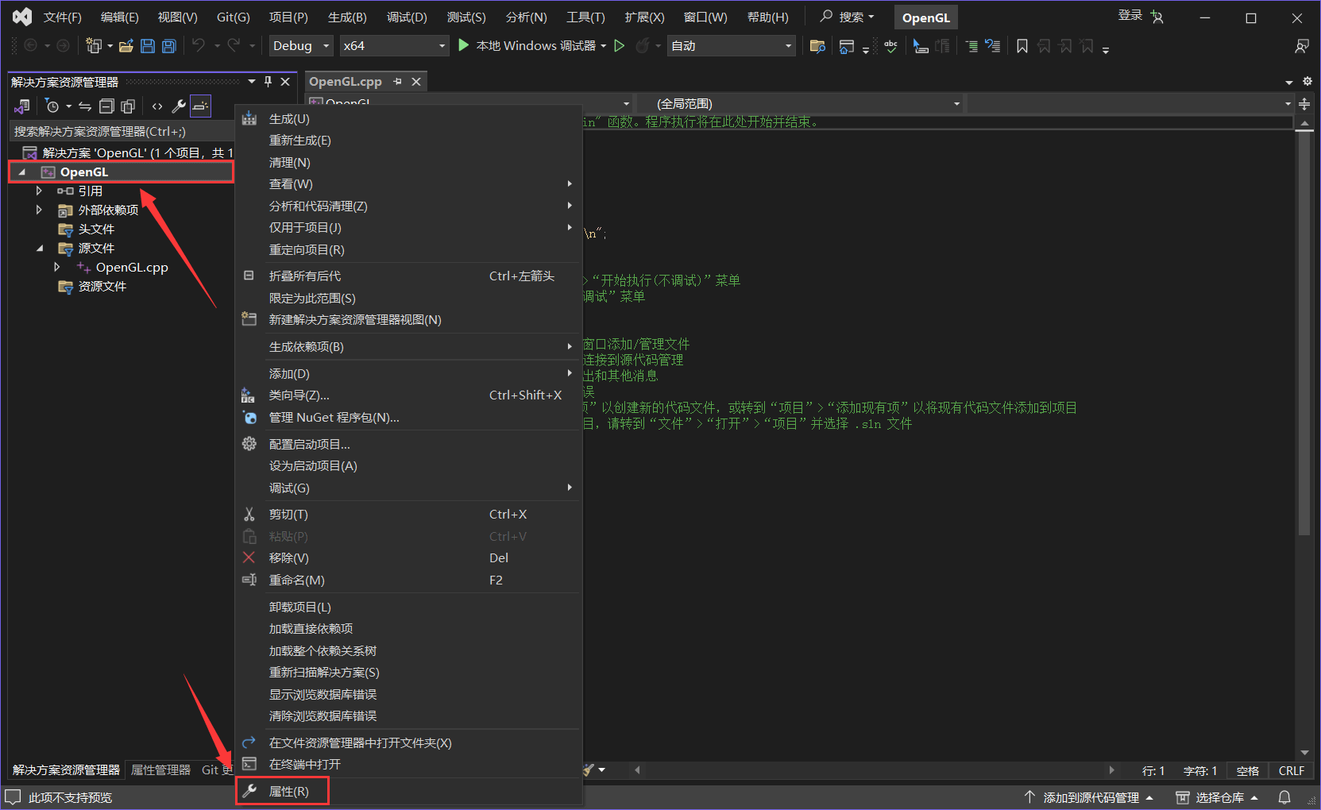The height and width of the screenshot is (810, 1321).
Task: Open Properties with the wrench toolbar icon
Action: pyautogui.click(x=179, y=106)
